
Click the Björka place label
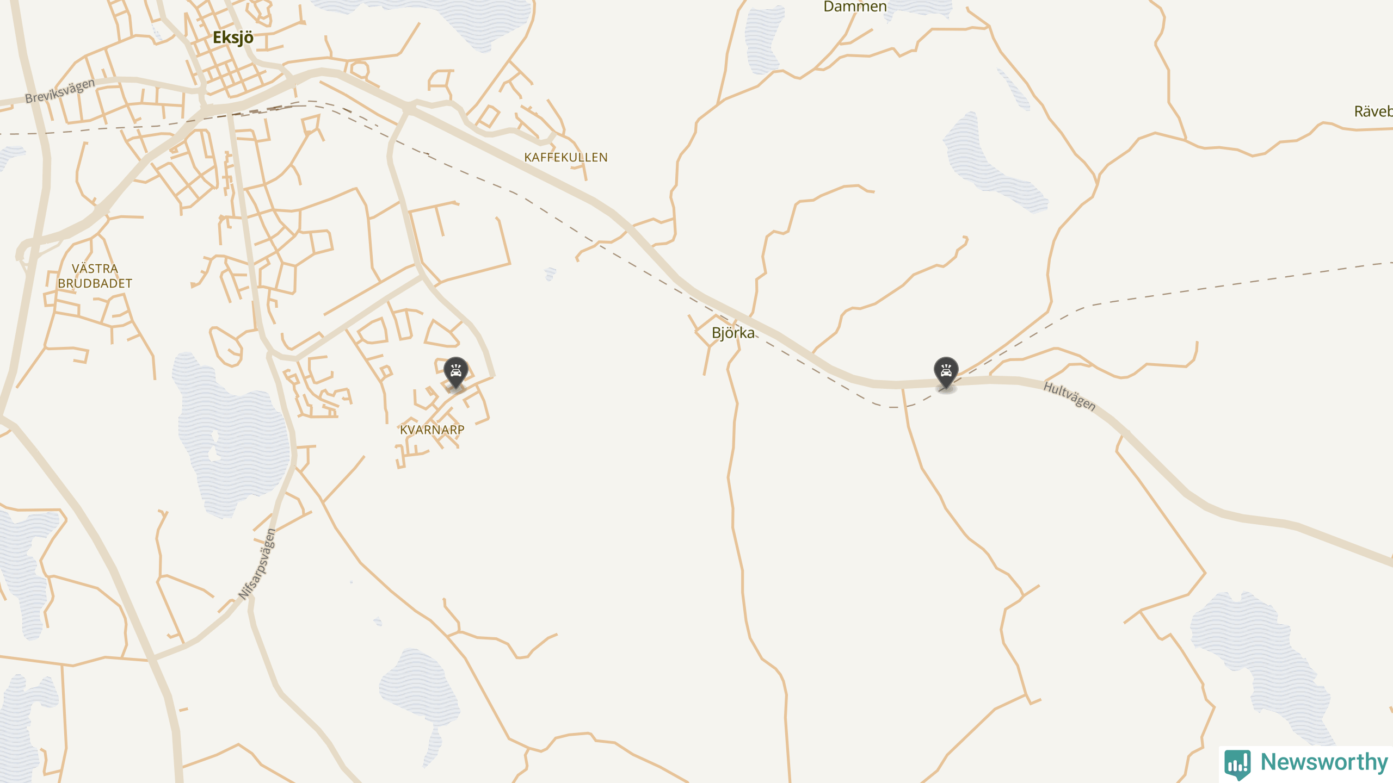[x=733, y=333]
